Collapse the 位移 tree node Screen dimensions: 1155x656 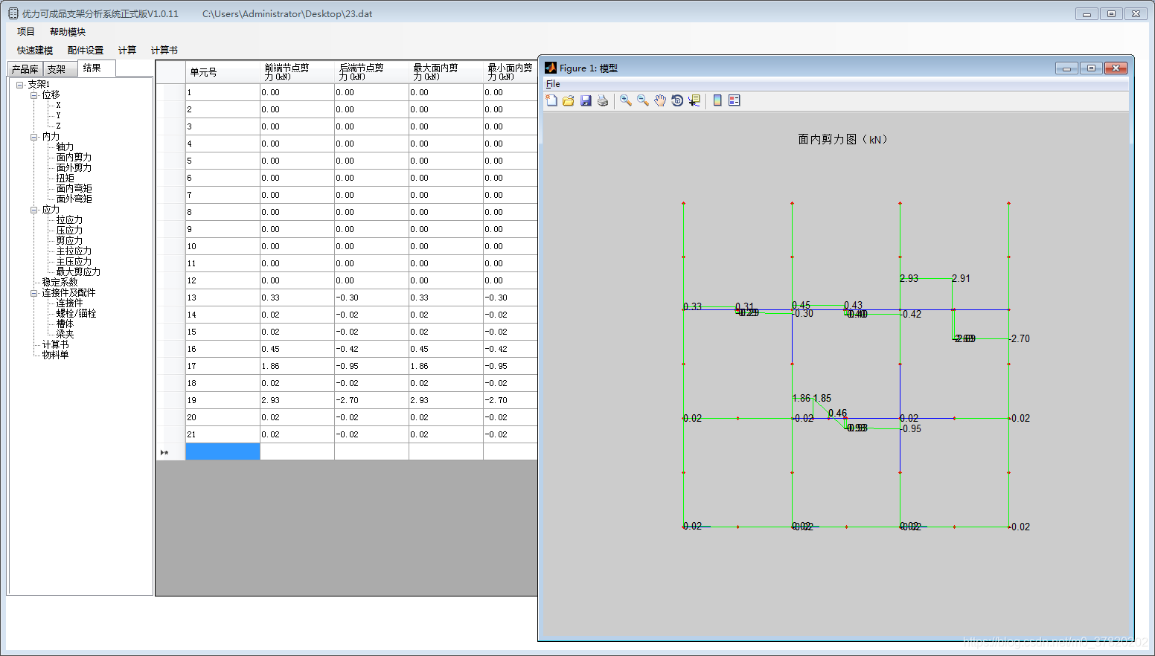[x=34, y=95]
